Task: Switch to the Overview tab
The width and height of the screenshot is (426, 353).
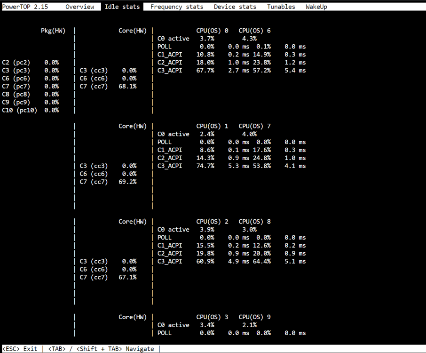Action: pyautogui.click(x=80, y=7)
